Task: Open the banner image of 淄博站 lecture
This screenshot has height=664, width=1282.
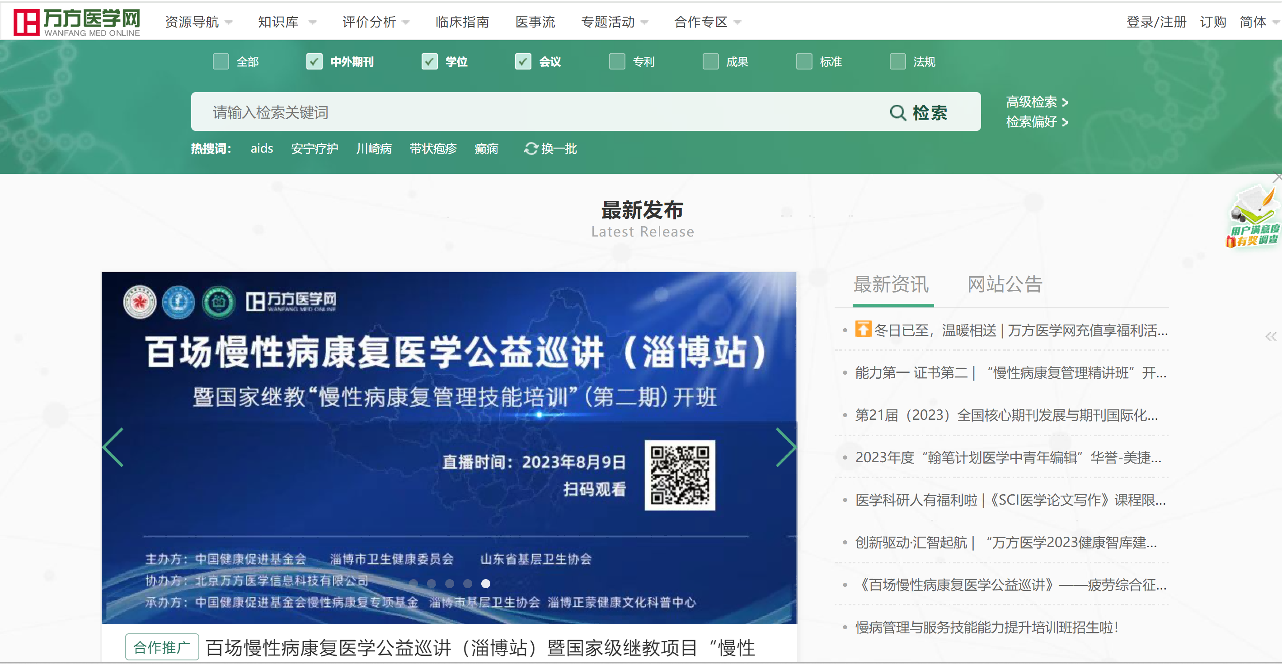Action: point(449,448)
